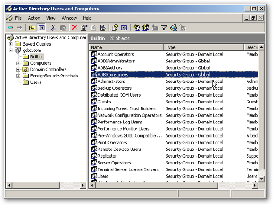The width and height of the screenshot is (273, 205).
Task: Open the Window menu
Action: point(69,18)
